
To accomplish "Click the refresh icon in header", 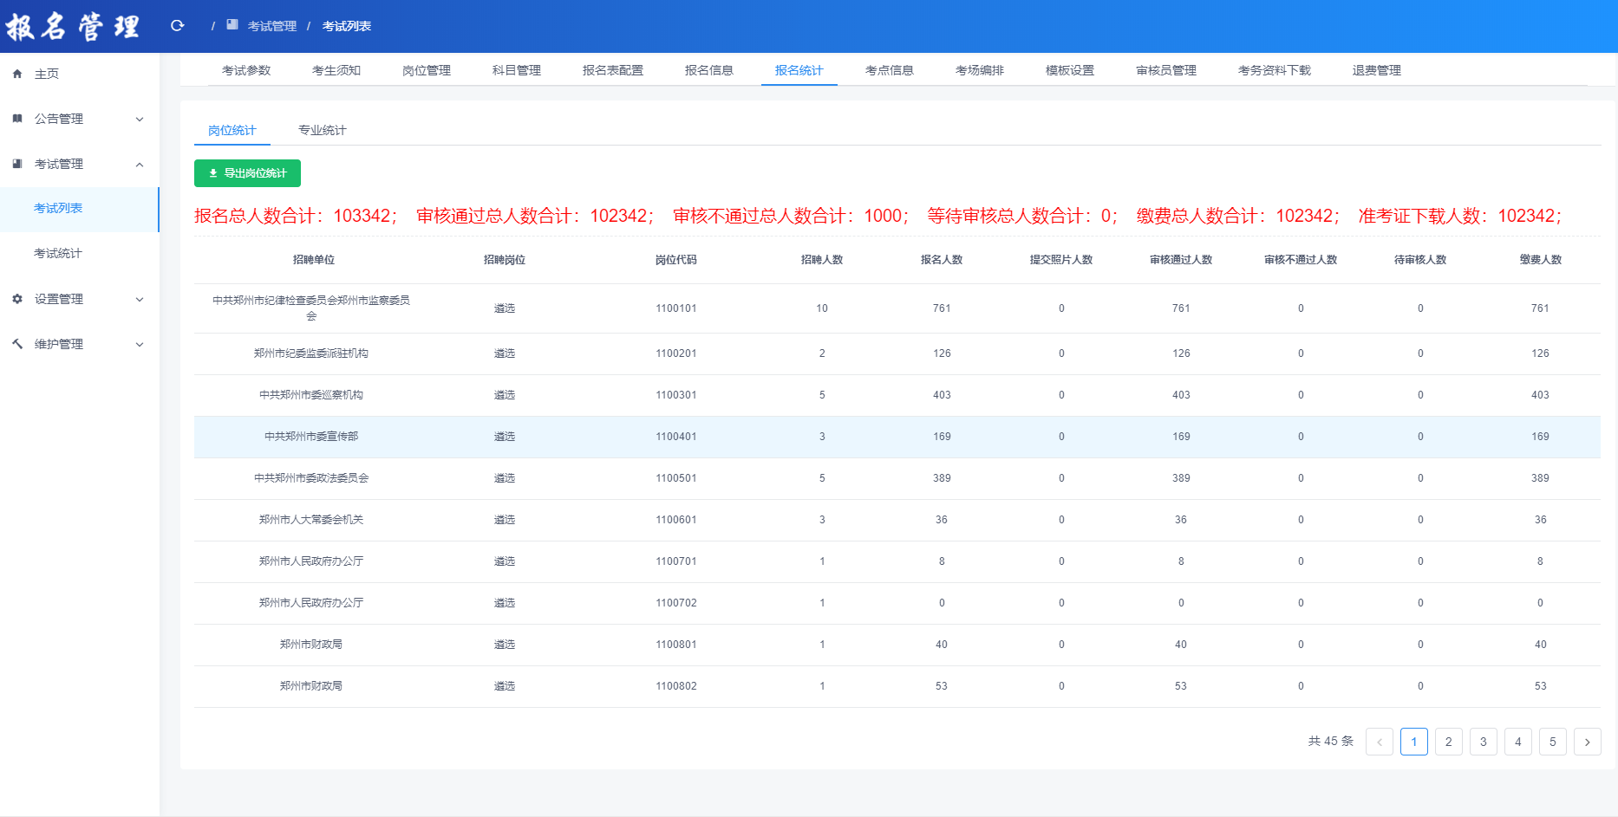I will 178,26.
